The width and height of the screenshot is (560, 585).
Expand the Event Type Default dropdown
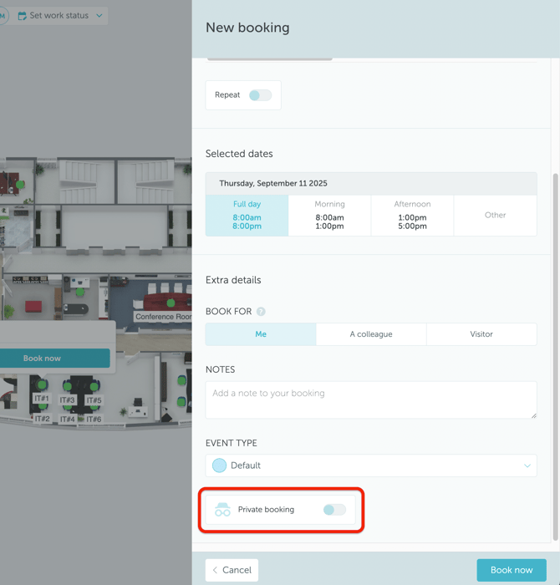[371, 465]
